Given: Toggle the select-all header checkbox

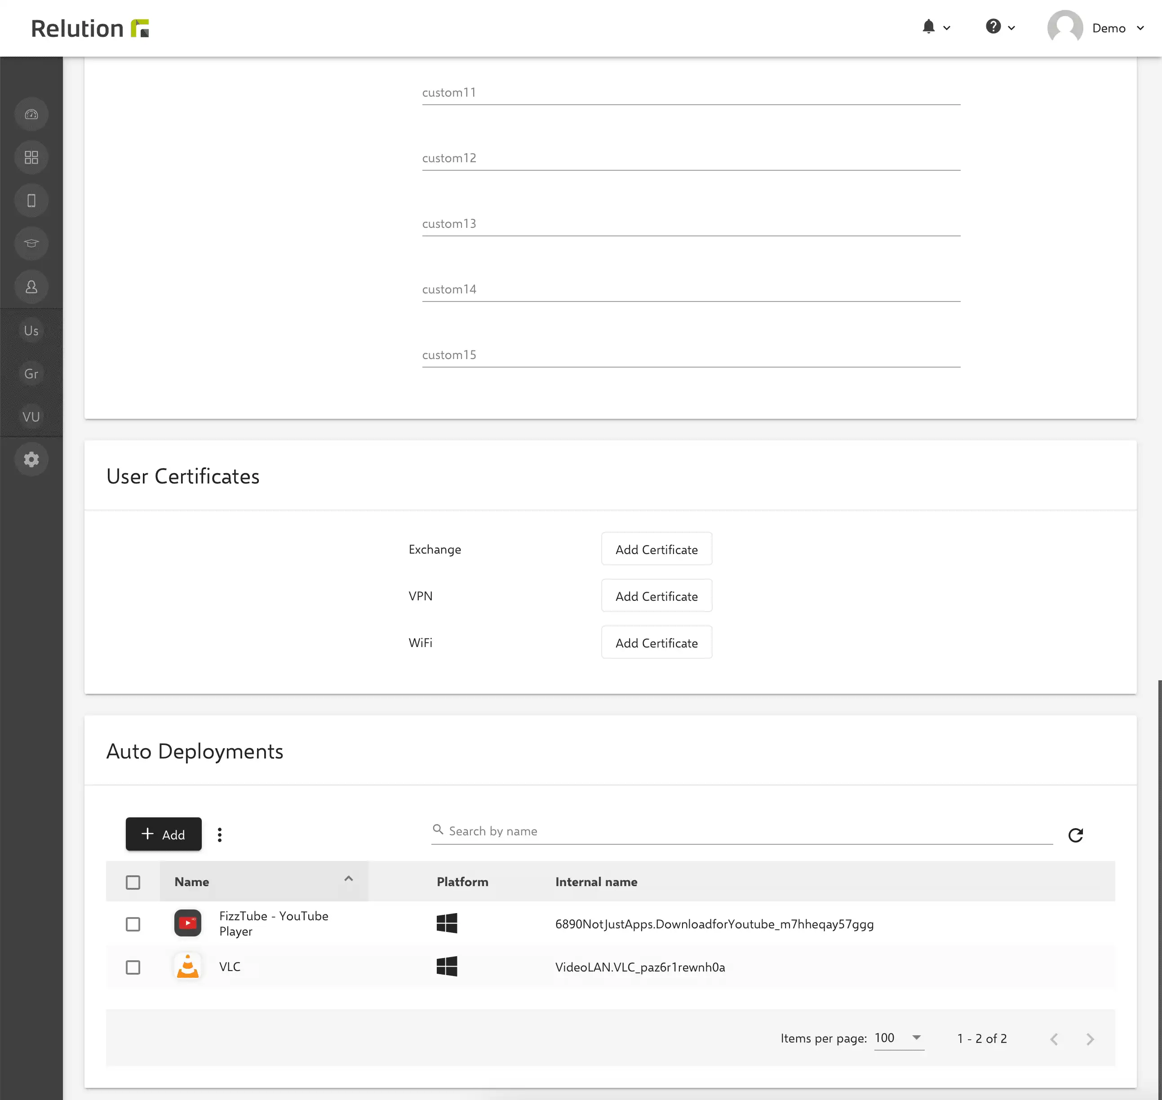Looking at the screenshot, I should point(133,882).
